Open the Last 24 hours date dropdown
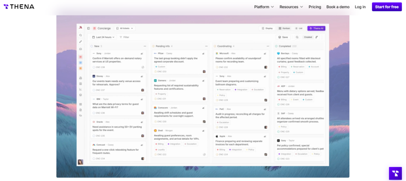 coord(103,37)
